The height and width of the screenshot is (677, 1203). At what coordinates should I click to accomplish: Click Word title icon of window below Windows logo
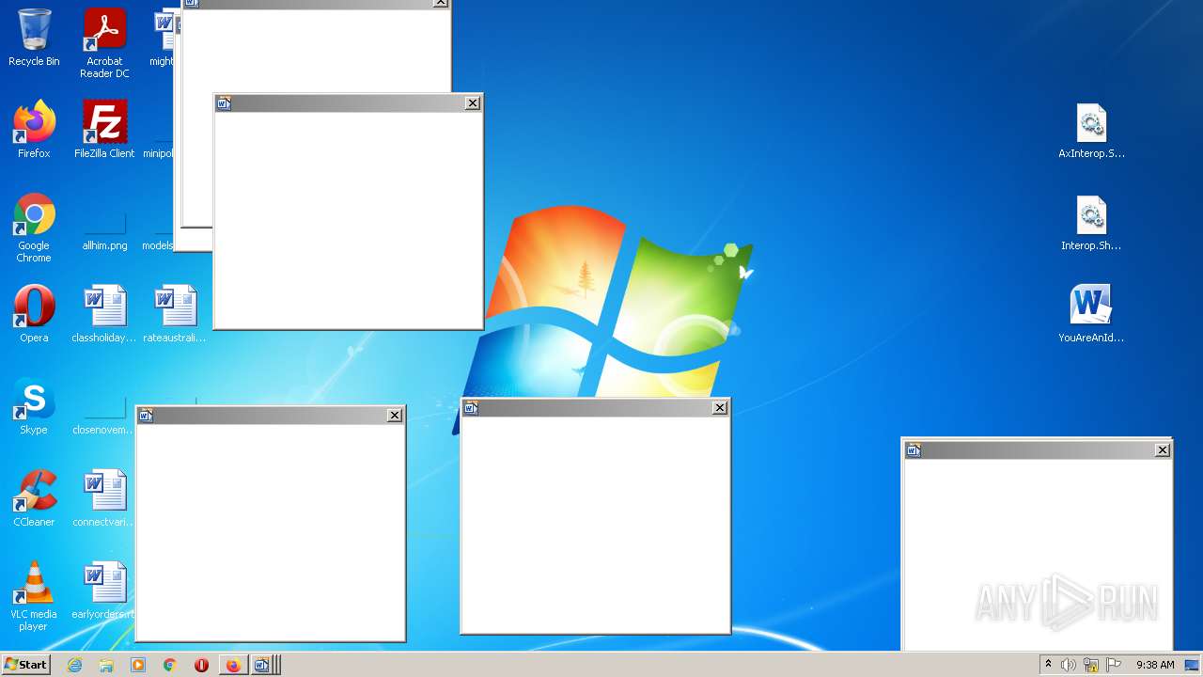(x=471, y=407)
